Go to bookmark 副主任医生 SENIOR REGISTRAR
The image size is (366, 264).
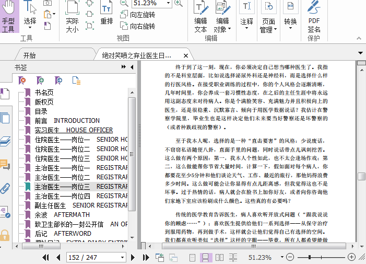click(x=81, y=205)
